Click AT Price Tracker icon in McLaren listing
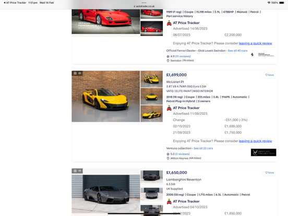 pos(169,108)
